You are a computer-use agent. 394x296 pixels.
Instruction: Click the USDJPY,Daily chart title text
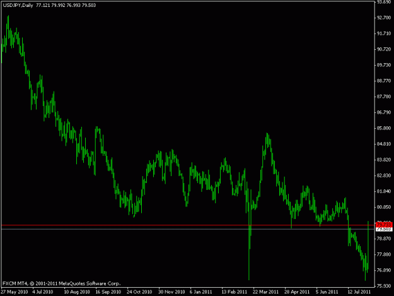click(18, 5)
